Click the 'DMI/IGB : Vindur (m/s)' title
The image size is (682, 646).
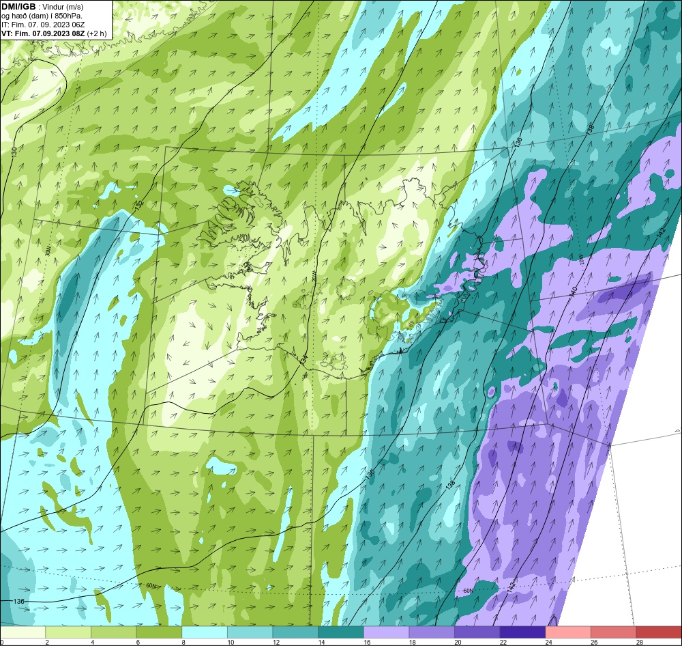click(x=42, y=7)
